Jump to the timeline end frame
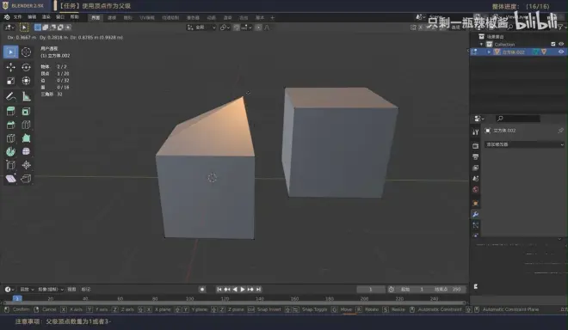This screenshot has height=330, width=568. pos(259,289)
